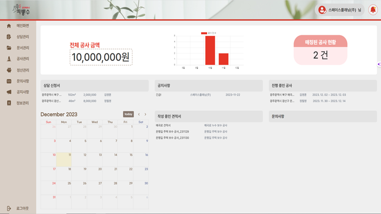Click the December 2023 calendar title
Screen dimensions: 381x214
point(59,114)
